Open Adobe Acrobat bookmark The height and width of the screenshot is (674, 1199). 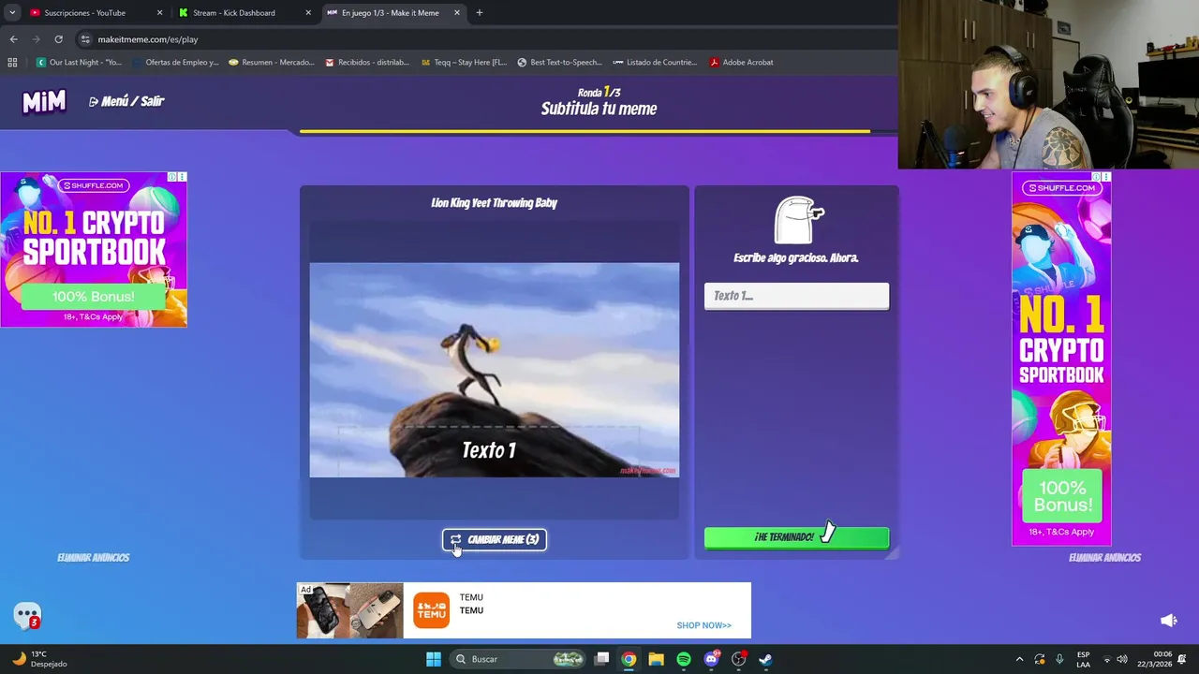[743, 63]
